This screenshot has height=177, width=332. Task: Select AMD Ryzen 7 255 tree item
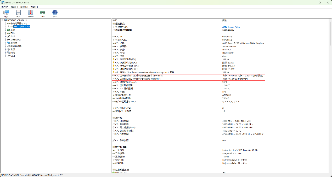[x=22, y=27]
